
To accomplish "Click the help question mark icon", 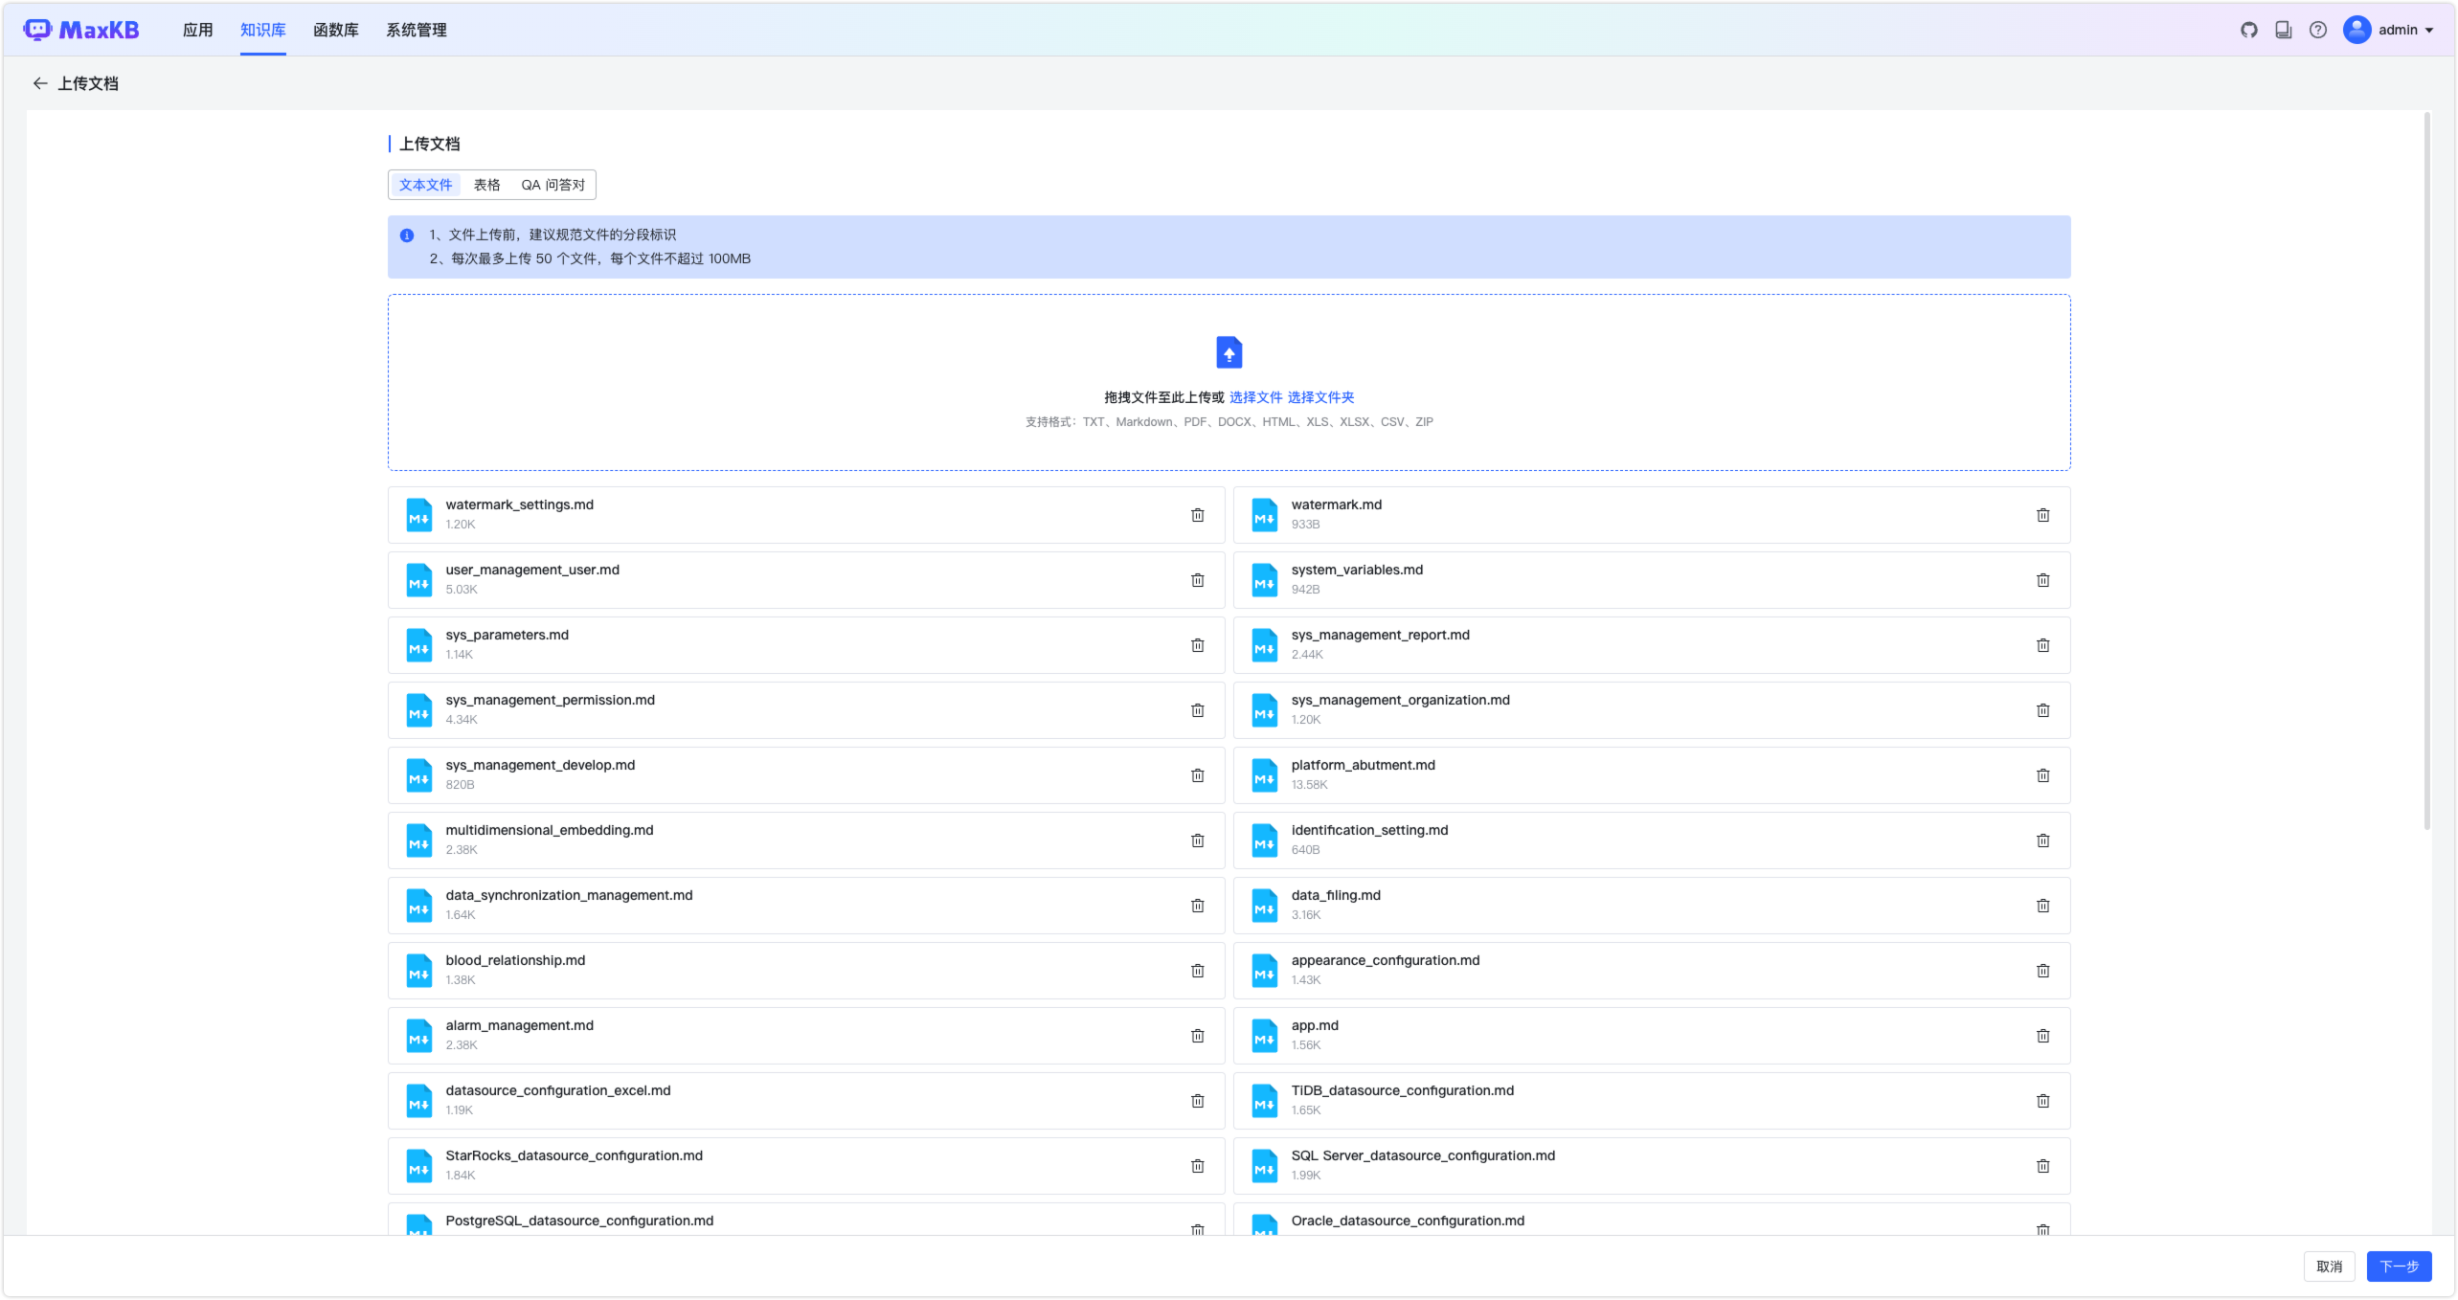I will 2318,30.
